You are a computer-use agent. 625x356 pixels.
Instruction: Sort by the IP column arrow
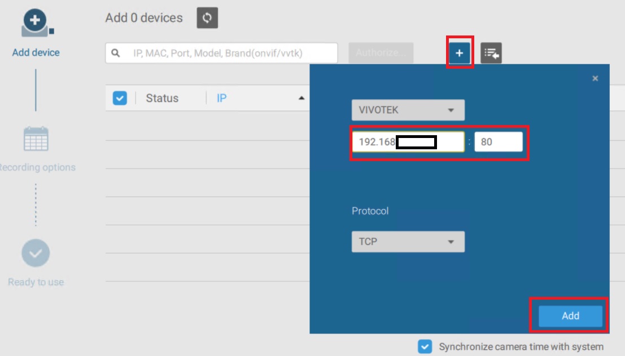301,98
